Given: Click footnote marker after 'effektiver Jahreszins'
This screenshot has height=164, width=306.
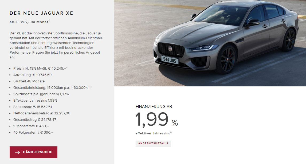Looking at the screenshot, I should (171, 133).
